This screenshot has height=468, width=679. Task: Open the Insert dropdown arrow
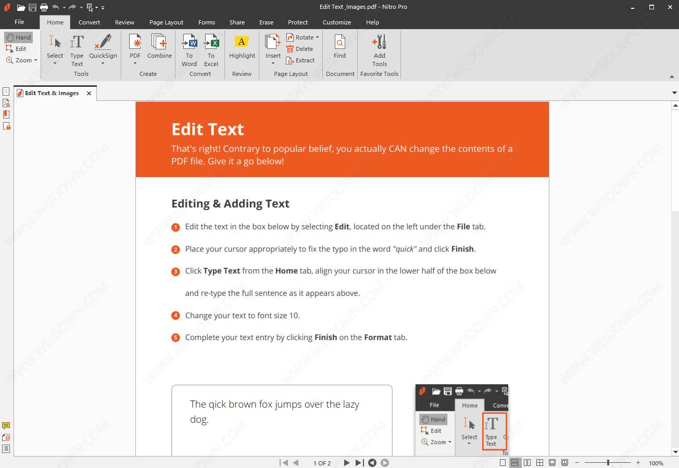pyautogui.click(x=273, y=63)
